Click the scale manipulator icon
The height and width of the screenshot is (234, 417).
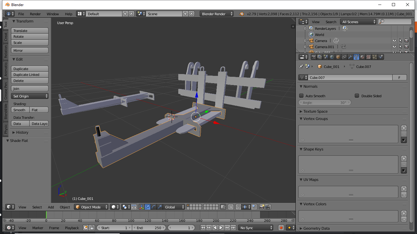[x=160, y=207]
